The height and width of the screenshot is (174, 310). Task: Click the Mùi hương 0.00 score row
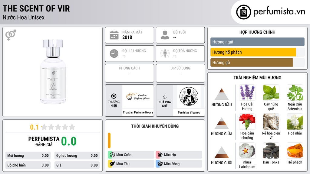click(28, 156)
